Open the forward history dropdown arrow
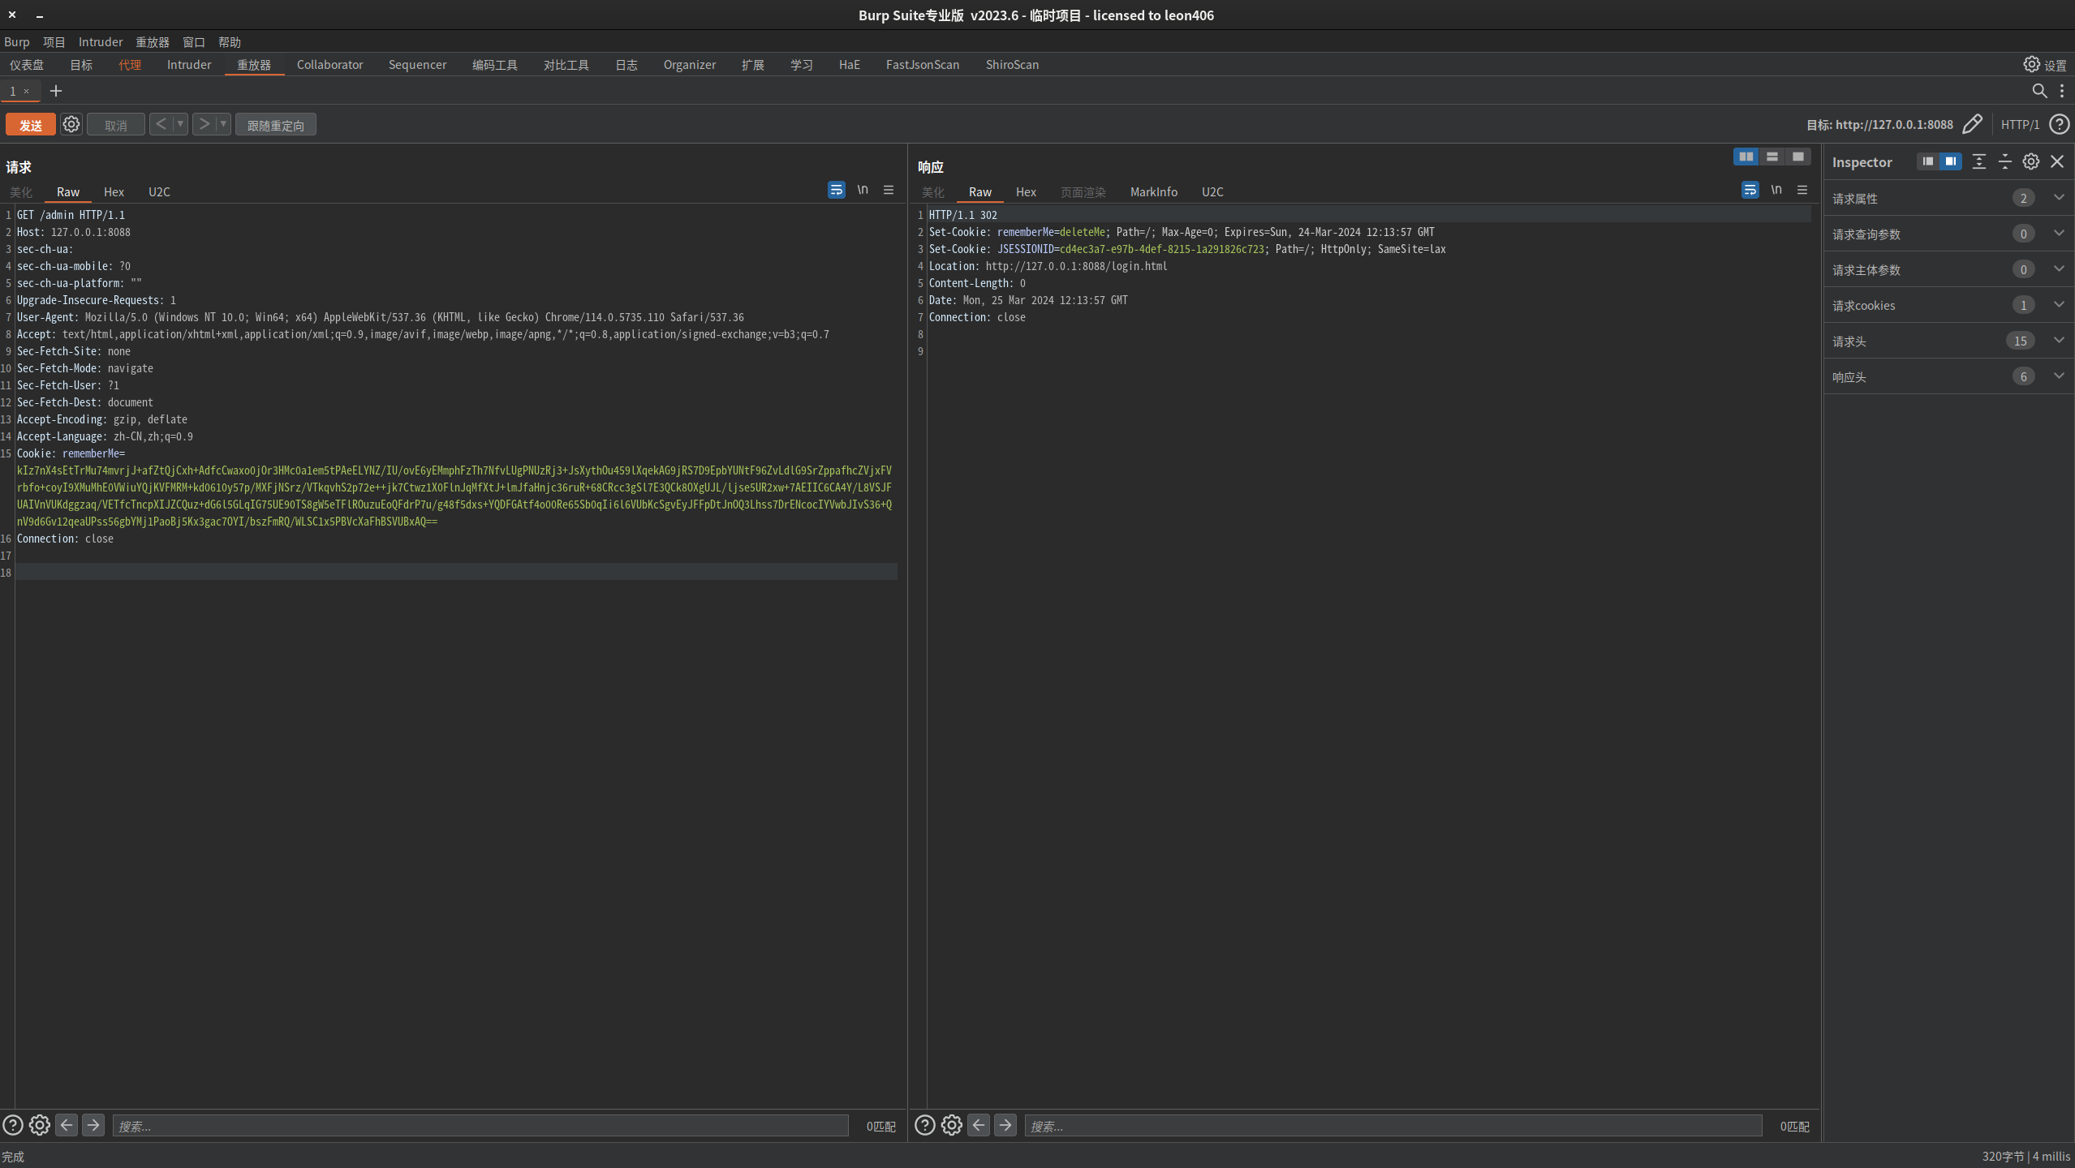2075x1168 pixels. [223, 124]
